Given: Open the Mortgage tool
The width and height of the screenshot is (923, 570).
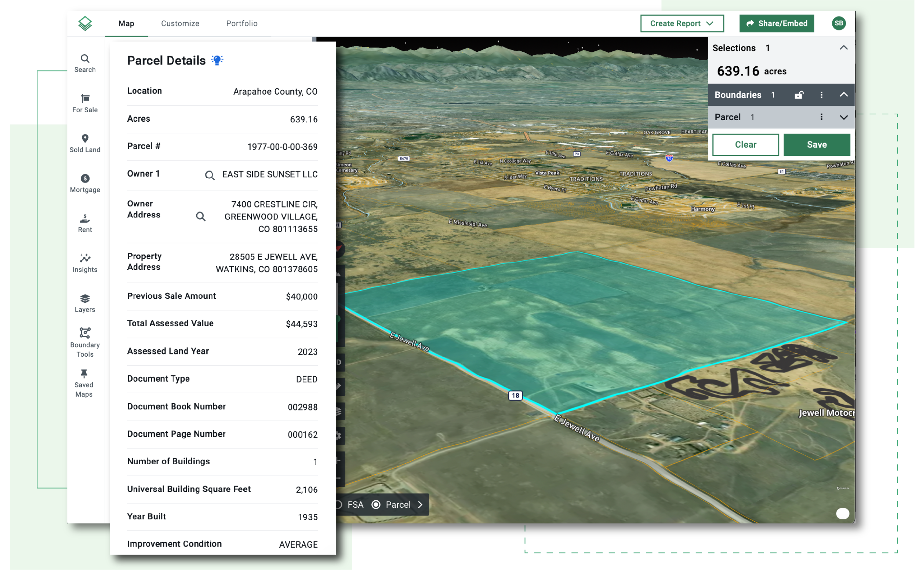Looking at the screenshot, I should [85, 184].
